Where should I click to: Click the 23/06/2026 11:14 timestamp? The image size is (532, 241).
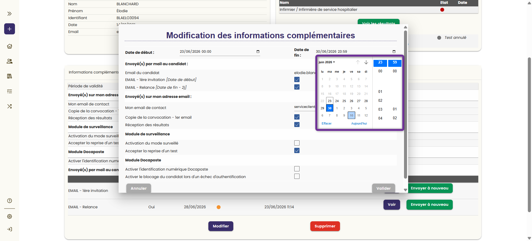coord(279,207)
